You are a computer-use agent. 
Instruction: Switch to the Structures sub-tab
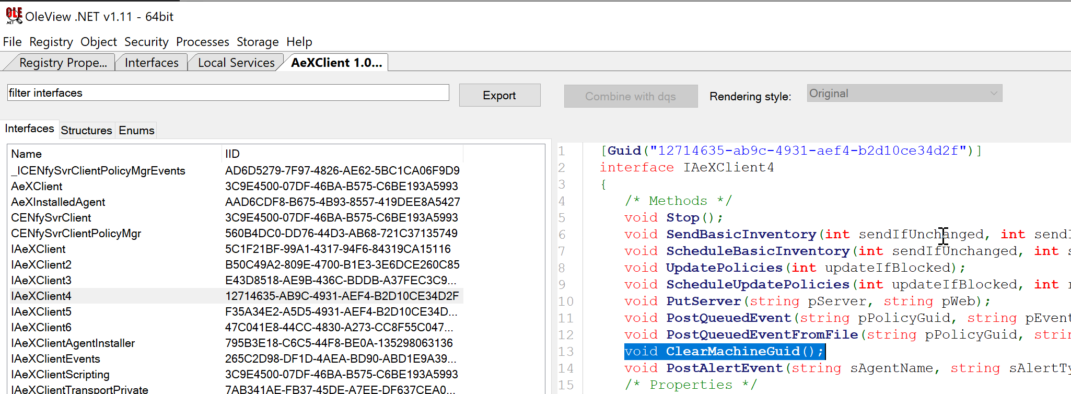pos(86,130)
